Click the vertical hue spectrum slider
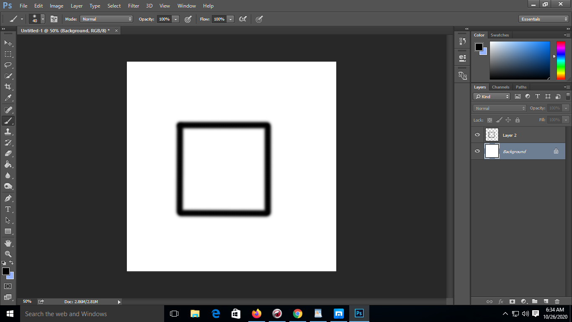 pyautogui.click(x=561, y=60)
